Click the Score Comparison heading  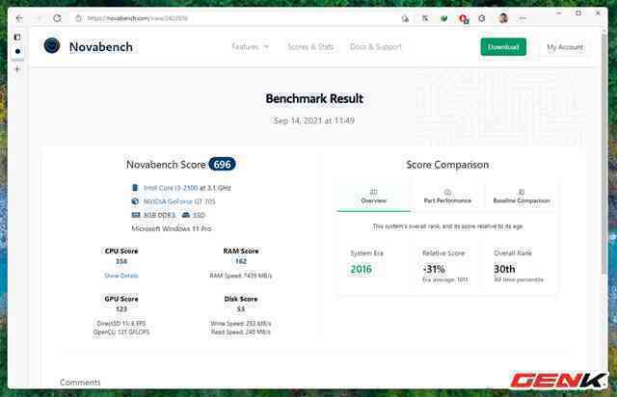[x=447, y=165]
